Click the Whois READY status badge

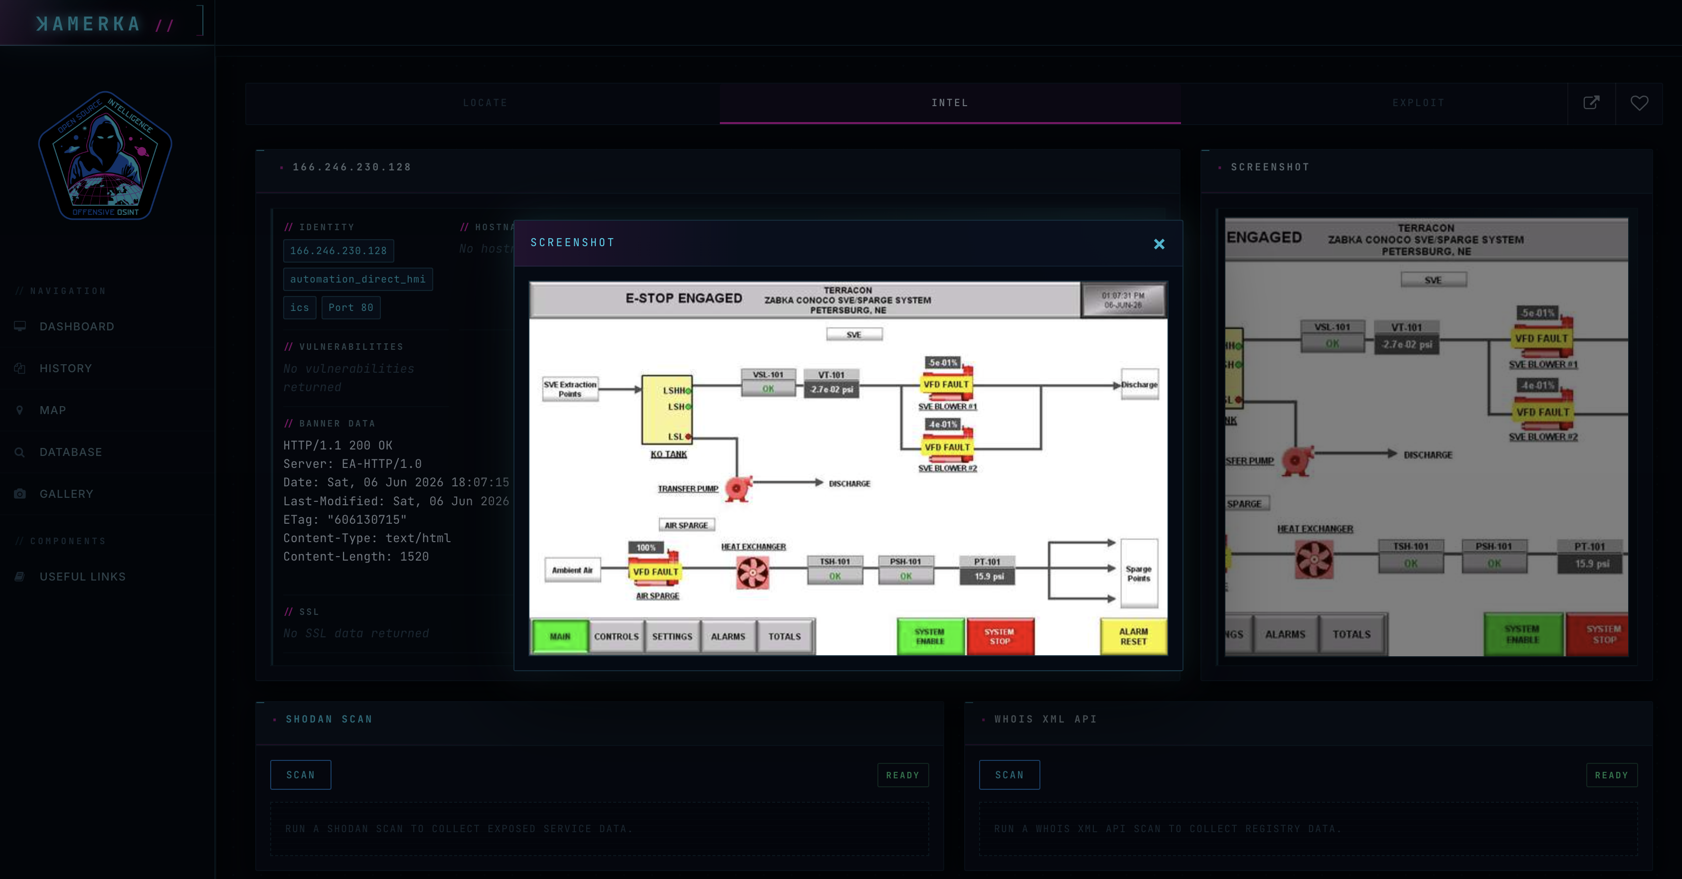pyautogui.click(x=1612, y=775)
